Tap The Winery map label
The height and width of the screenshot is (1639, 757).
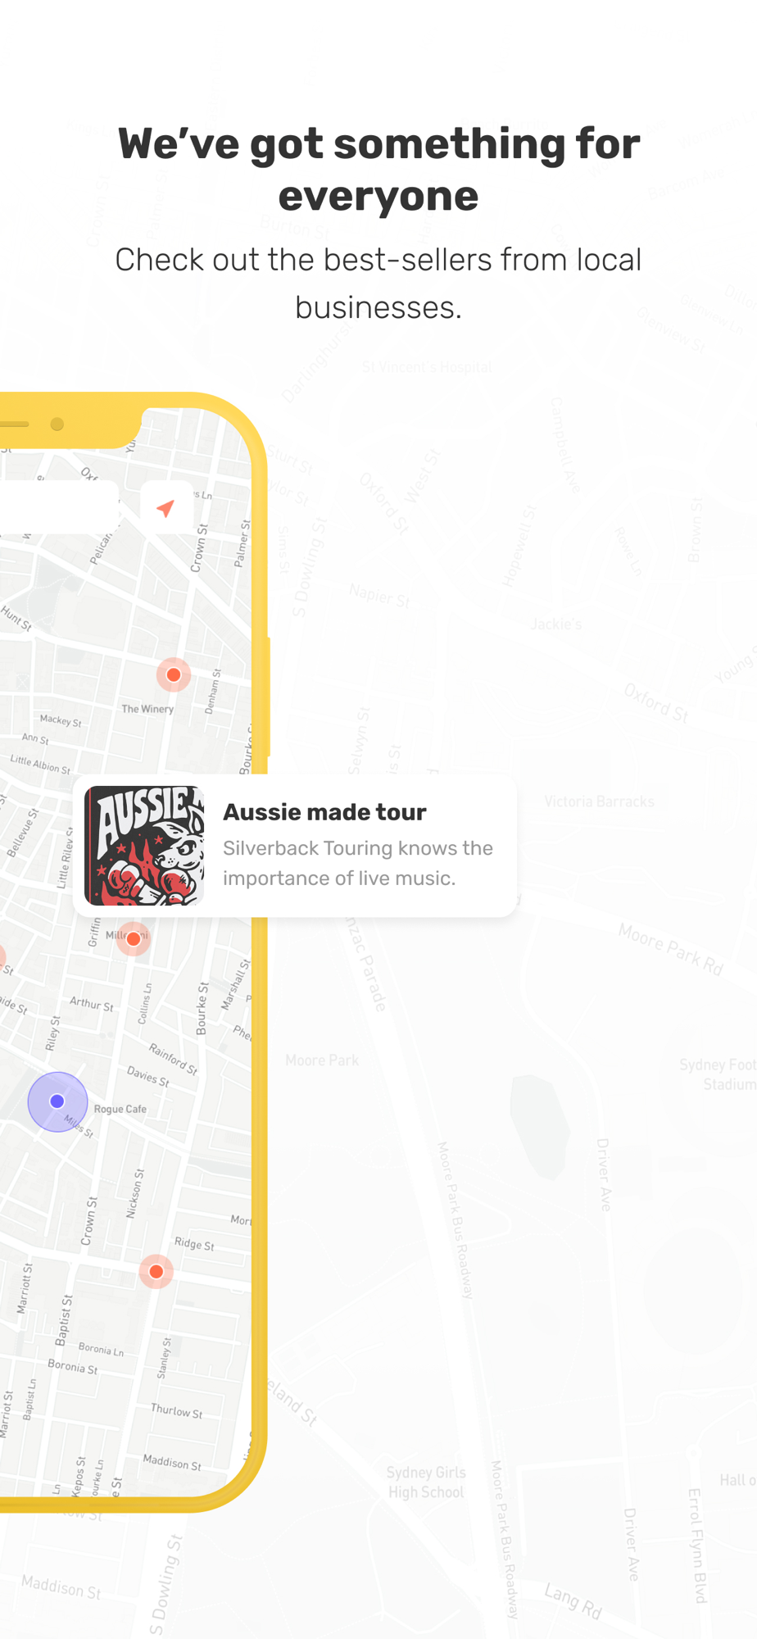pos(147,709)
